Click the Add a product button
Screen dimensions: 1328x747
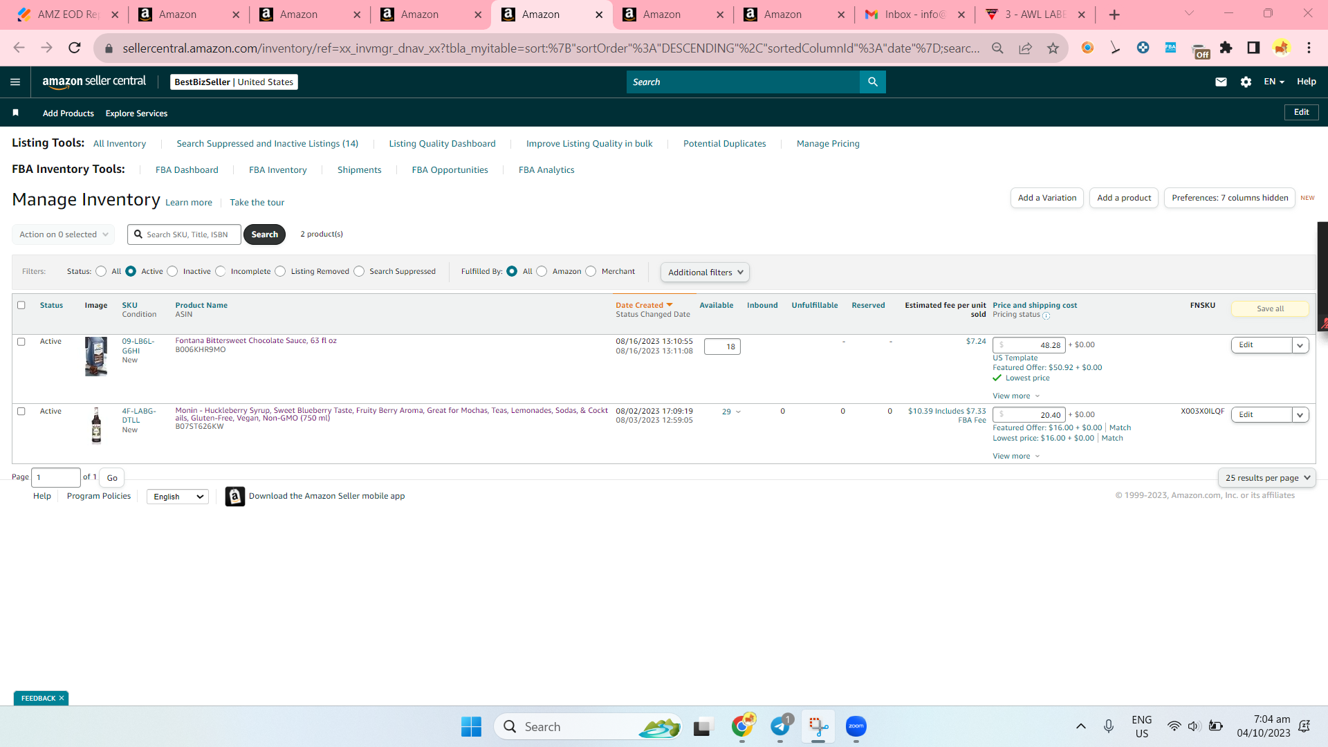pyautogui.click(x=1124, y=198)
